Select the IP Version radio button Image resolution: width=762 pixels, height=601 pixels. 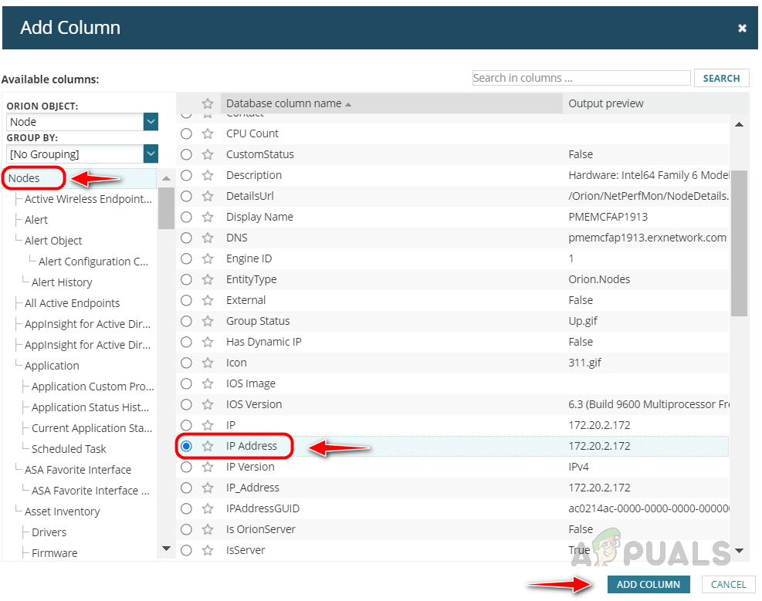186,467
